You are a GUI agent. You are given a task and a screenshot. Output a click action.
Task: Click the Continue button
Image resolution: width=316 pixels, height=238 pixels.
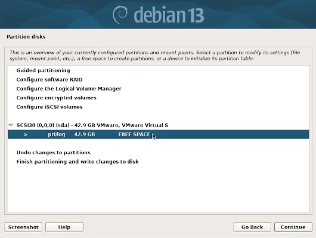pyautogui.click(x=293, y=227)
